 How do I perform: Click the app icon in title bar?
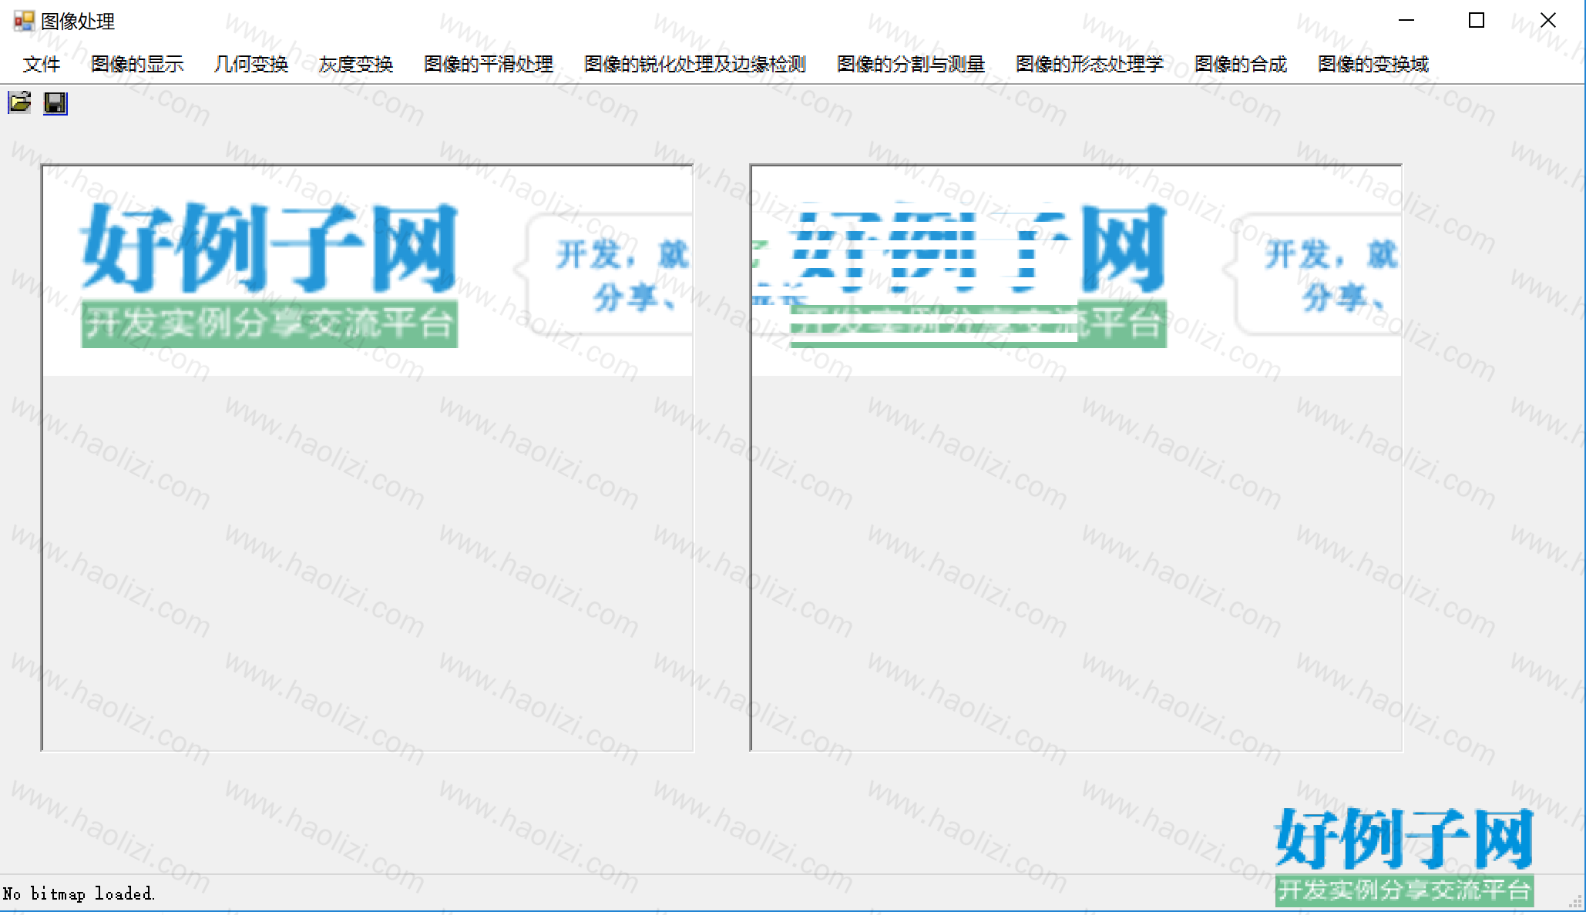click(x=24, y=21)
